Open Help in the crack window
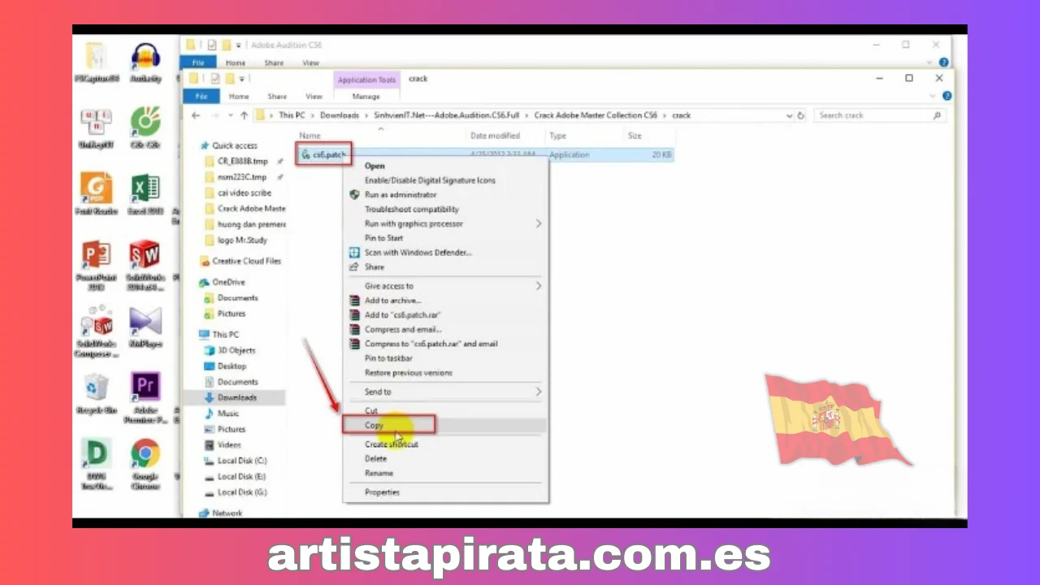1040x585 pixels. click(947, 96)
